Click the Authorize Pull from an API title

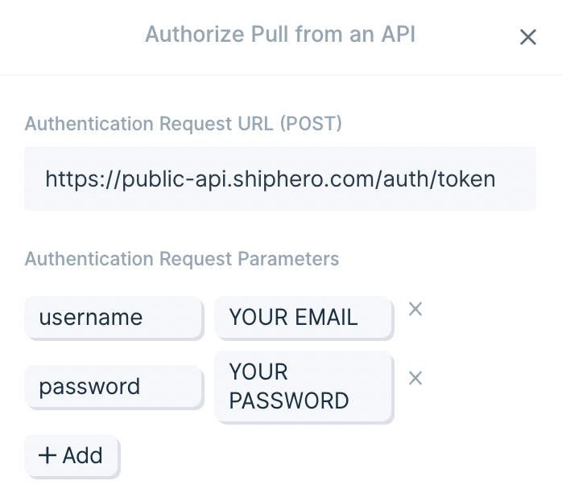click(x=280, y=35)
